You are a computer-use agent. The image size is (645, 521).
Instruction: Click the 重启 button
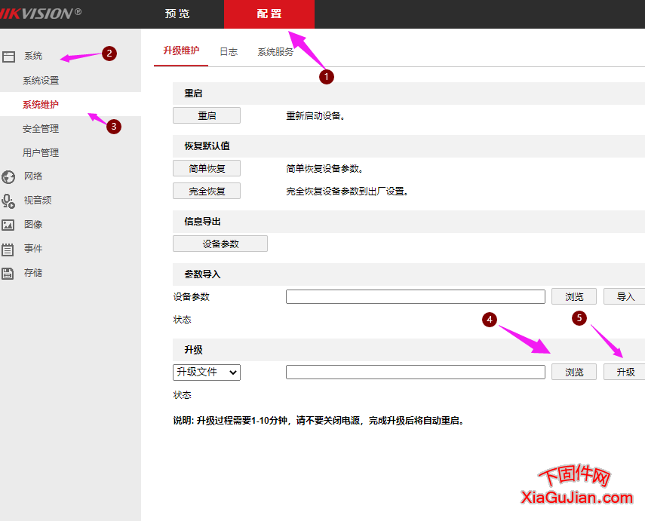(207, 115)
